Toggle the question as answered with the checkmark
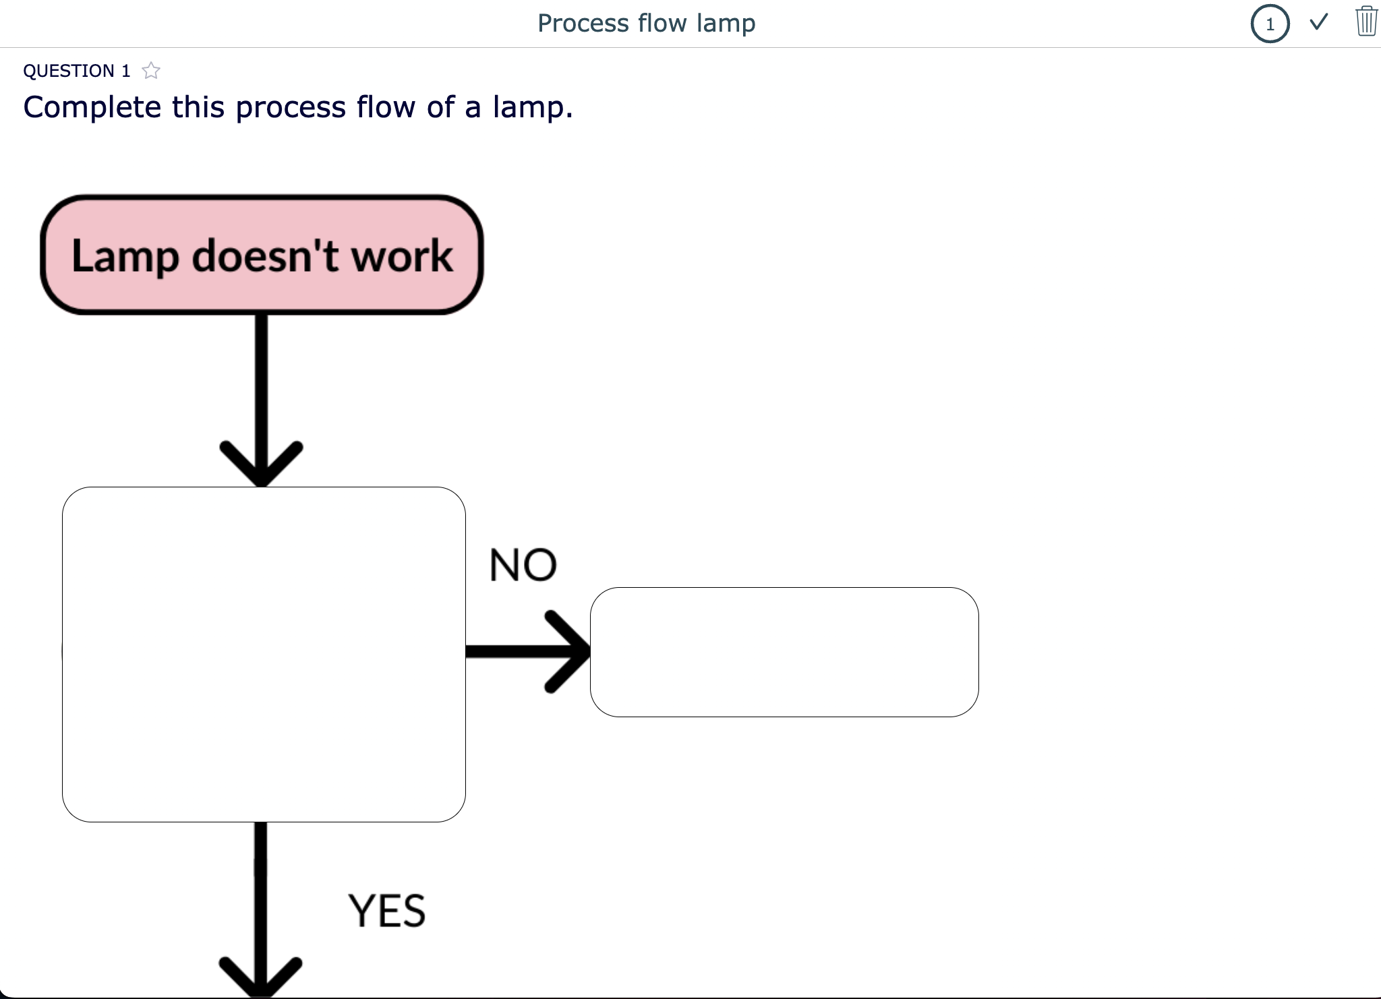The height and width of the screenshot is (999, 1381). coord(1318,24)
